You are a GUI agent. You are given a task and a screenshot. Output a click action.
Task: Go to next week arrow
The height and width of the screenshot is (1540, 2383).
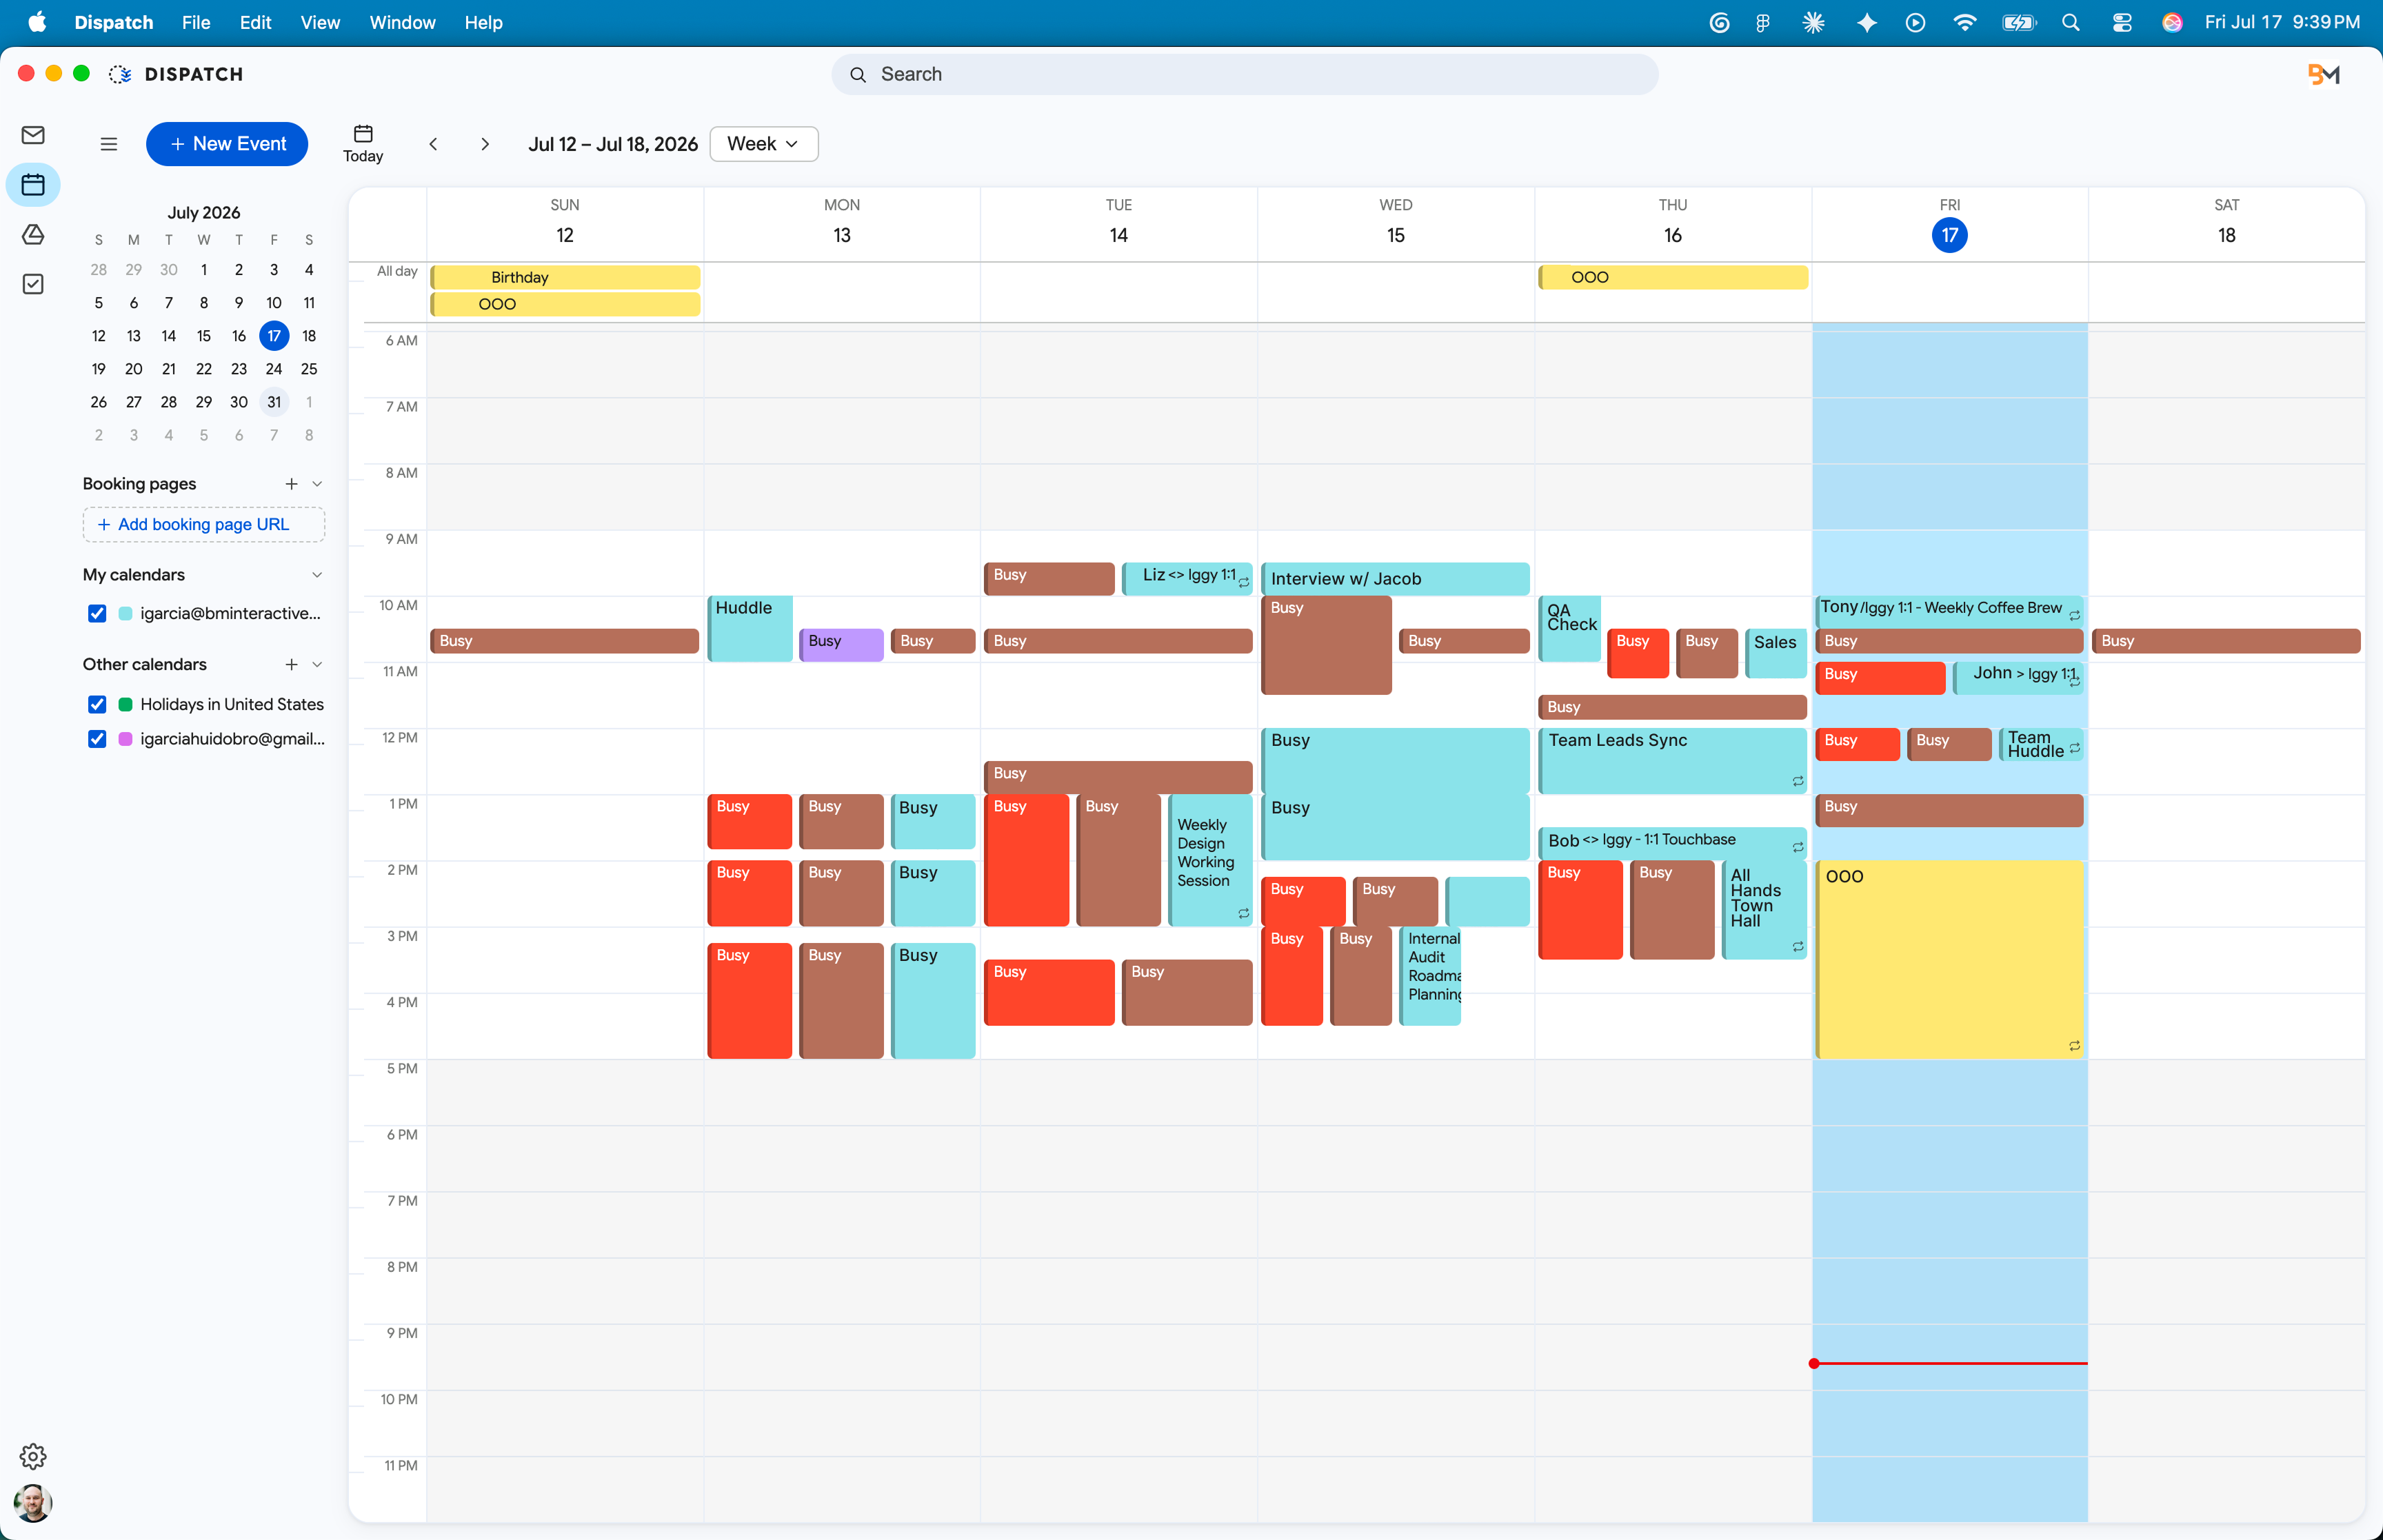(485, 144)
